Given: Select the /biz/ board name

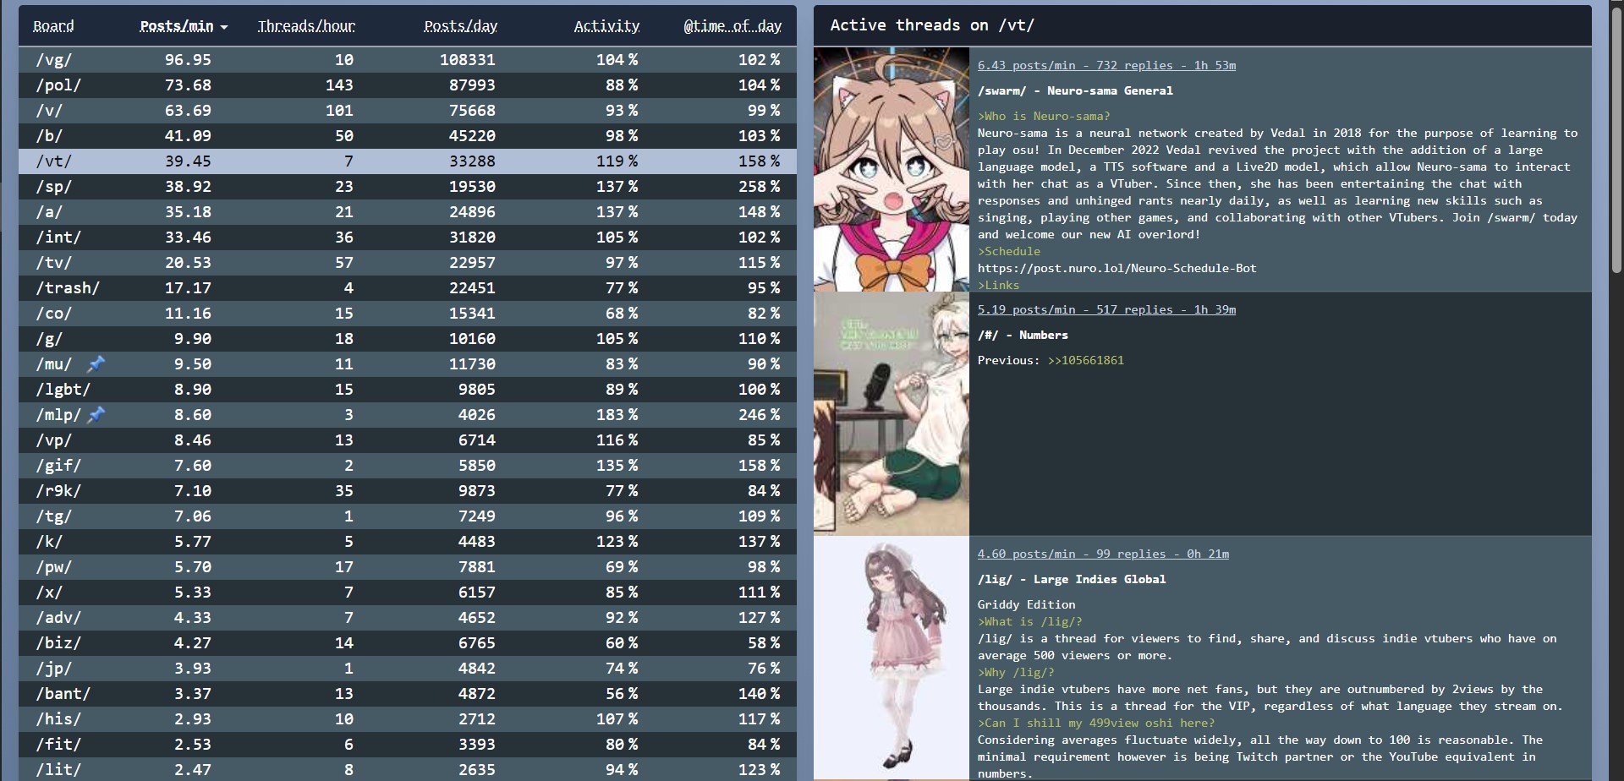Looking at the screenshot, I should (58, 643).
